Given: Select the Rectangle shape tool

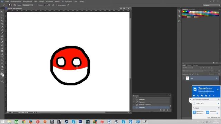Looking at the screenshot, I should 2,63.
